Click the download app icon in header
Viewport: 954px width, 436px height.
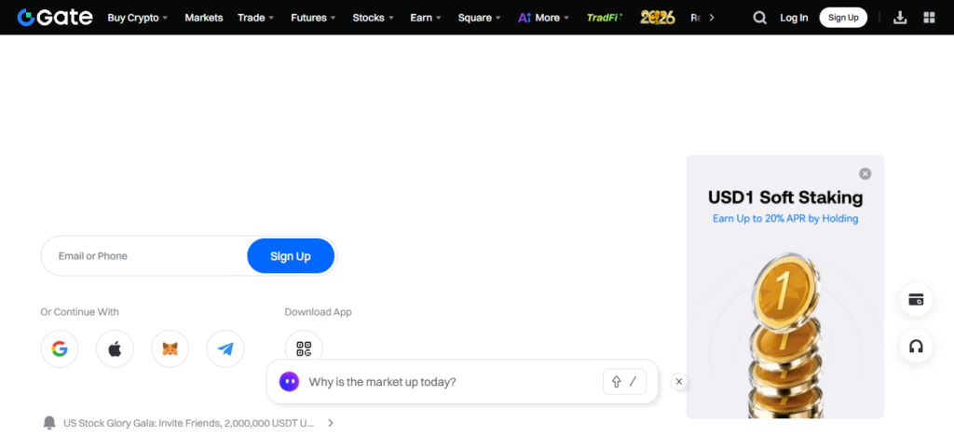[x=899, y=18]
